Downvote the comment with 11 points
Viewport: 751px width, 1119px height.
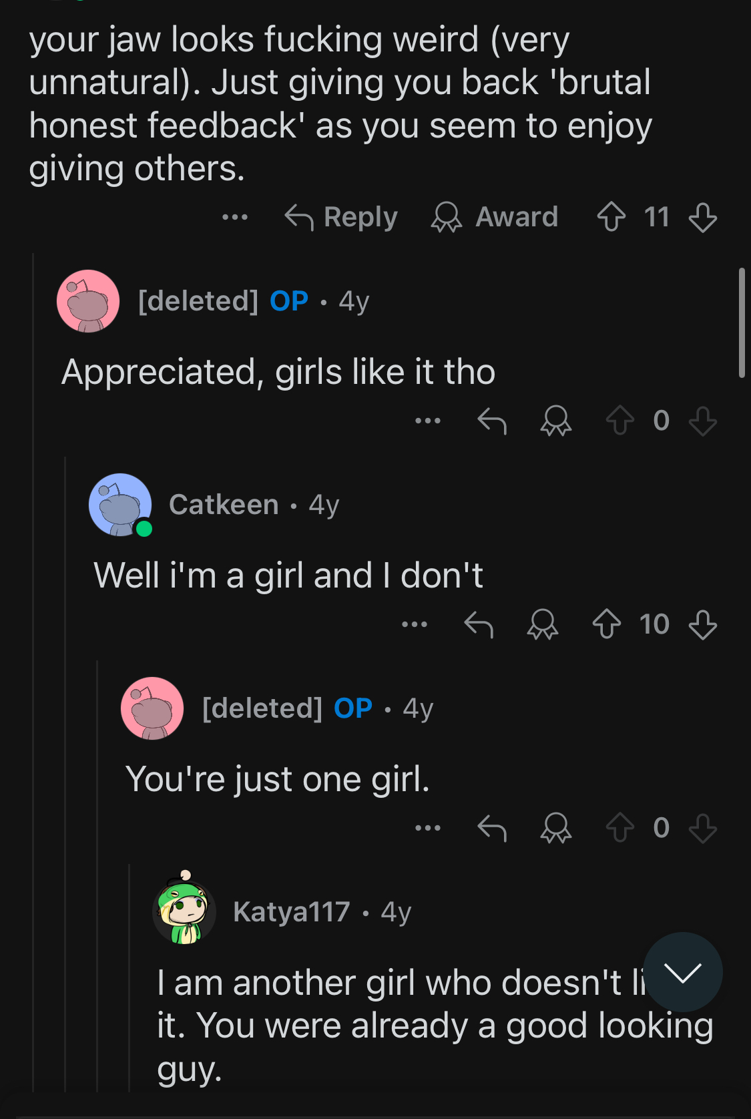[x=702, y=217]
